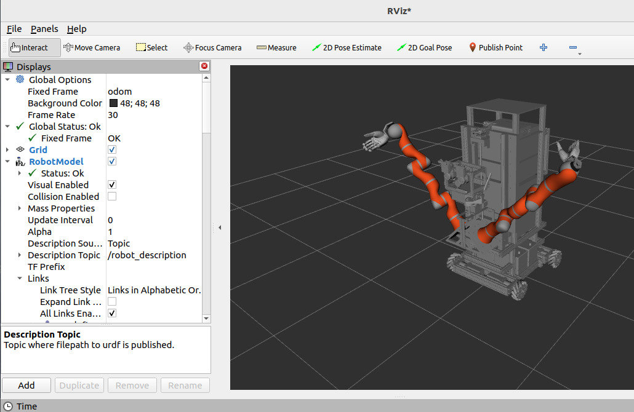The image size is (634, 412).
Task: Add a new tool with plus icon
Action: (x=544, y=48)
